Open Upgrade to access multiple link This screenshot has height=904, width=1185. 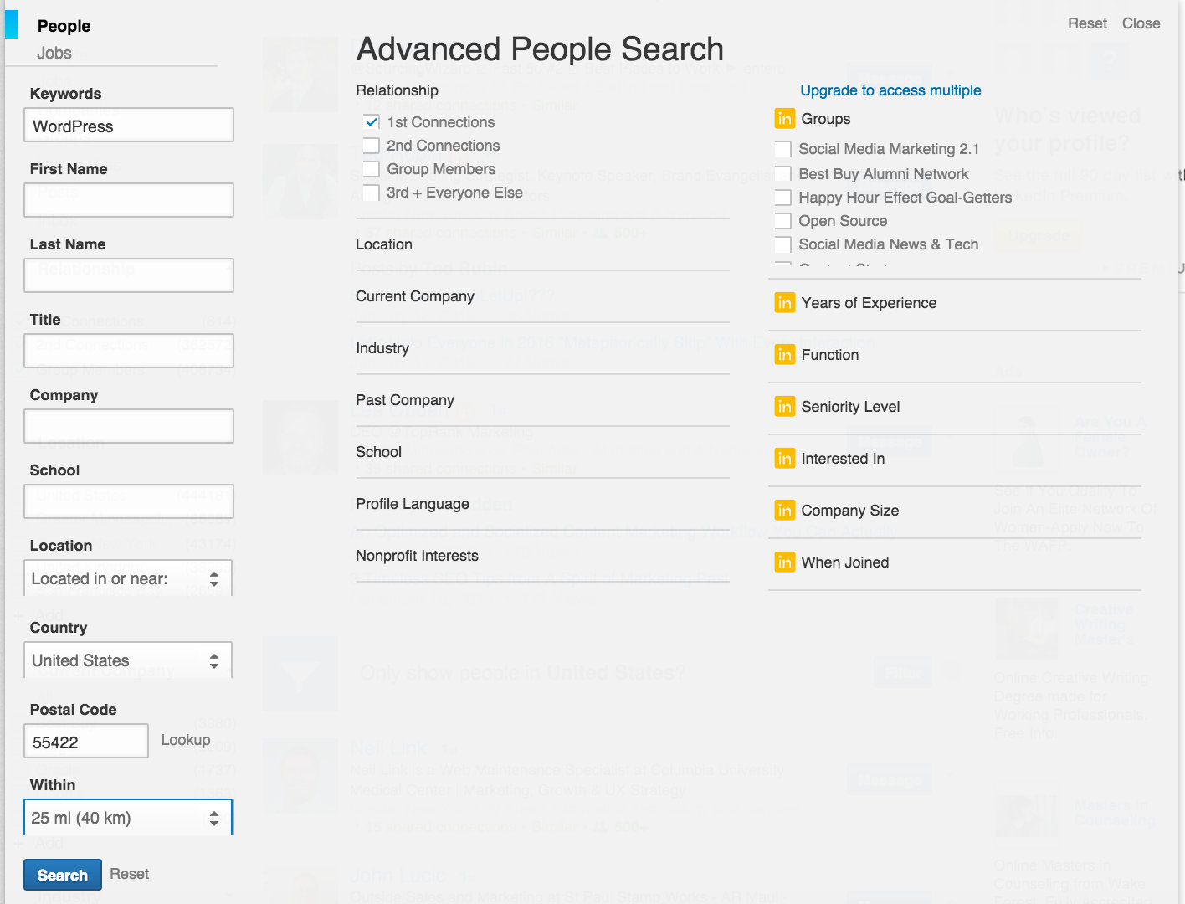click(890, 90)
